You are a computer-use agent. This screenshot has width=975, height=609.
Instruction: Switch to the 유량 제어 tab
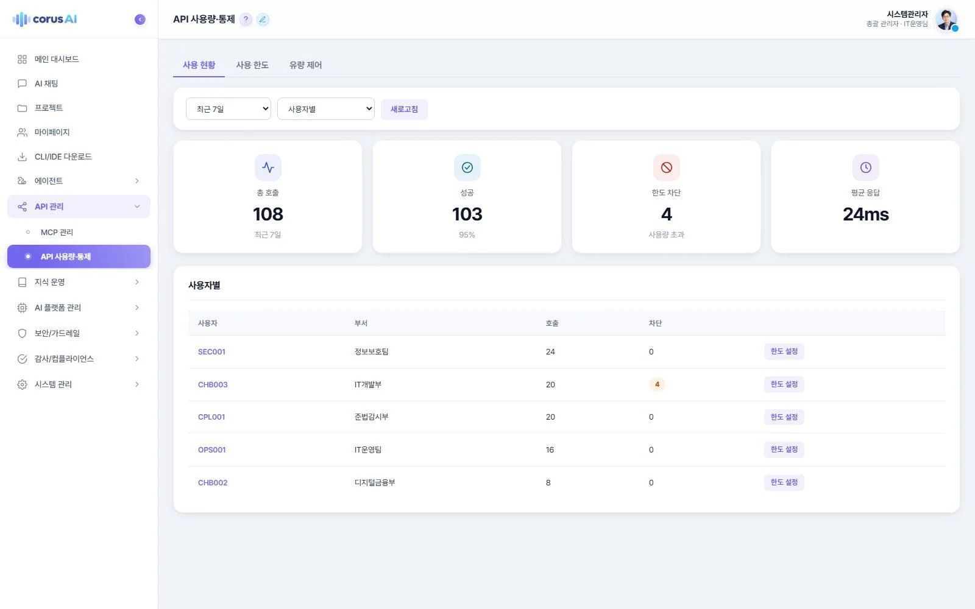point(306,65)
